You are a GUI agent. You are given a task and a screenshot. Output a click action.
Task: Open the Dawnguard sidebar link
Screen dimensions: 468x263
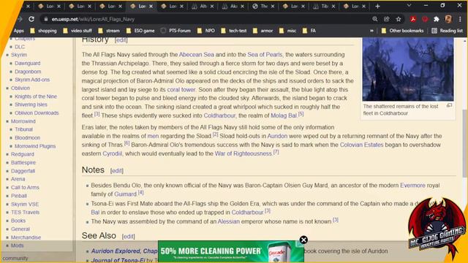tap(28, 64)
